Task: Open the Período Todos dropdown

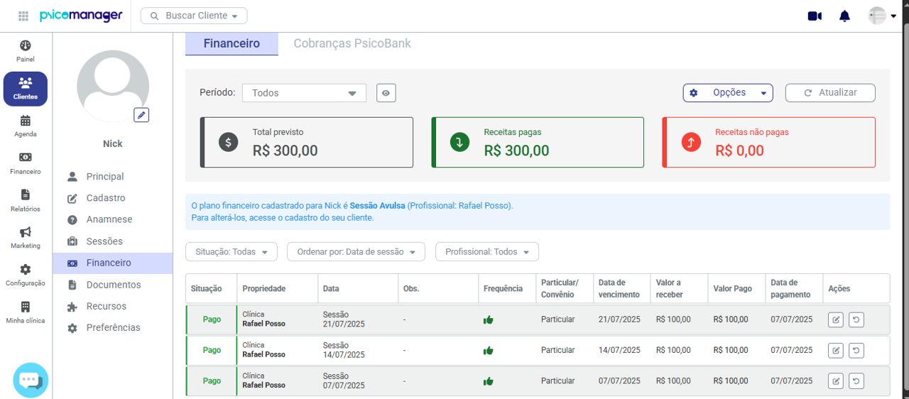Action: click(x=304, y=93)
